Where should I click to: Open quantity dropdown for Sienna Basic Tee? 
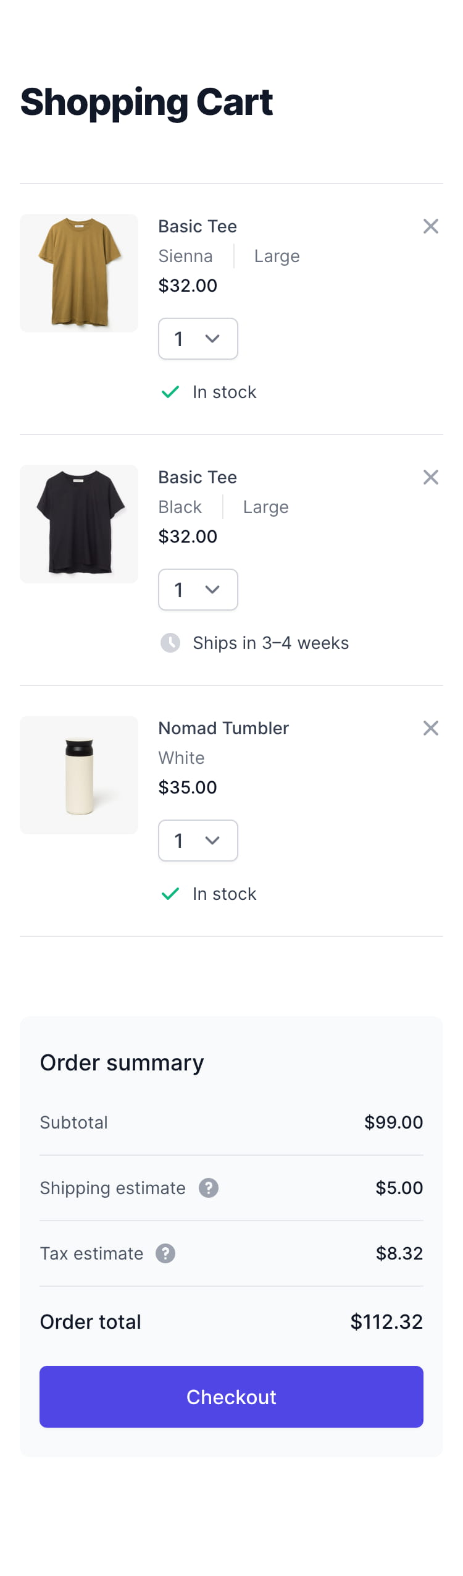[198, 339]
